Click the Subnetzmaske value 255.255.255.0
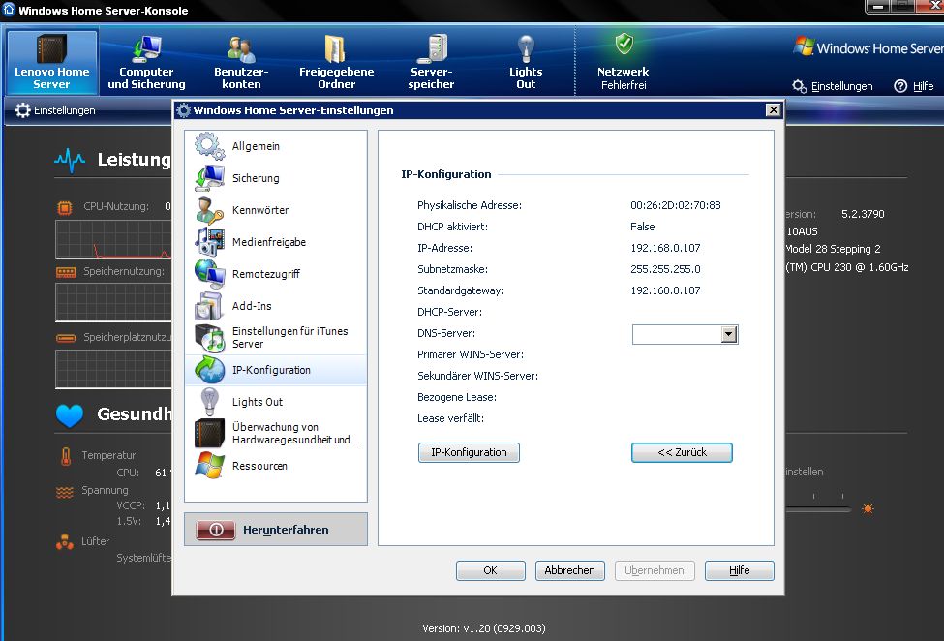The image size is (944, 641). coord(665,269)
